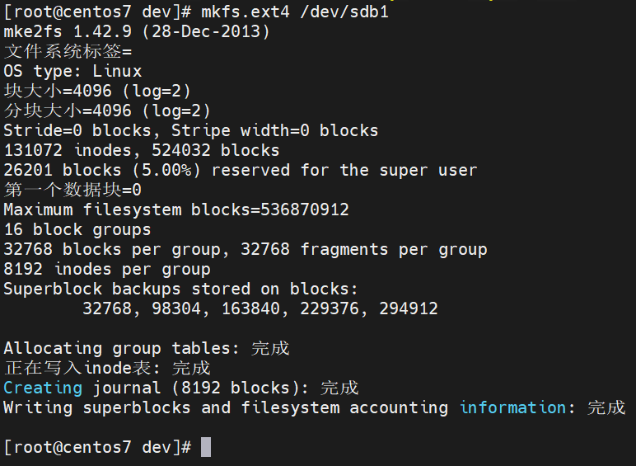
Task: Click the 'OS type: Linux' line
Action: point(72,71)
